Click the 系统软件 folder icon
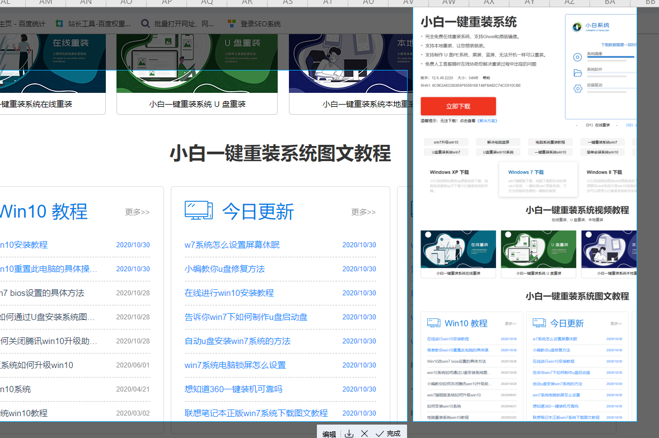The width and height of the screenshot is (659, 438). click(578, 73)
